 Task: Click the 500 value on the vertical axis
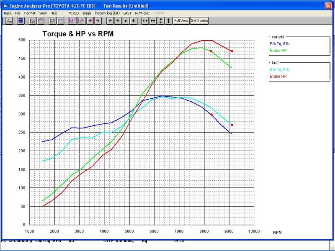point(22,40)
